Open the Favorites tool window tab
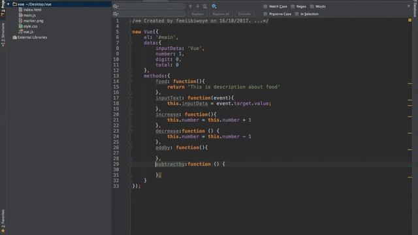Viewport: 418px width, 235px height. pos(3,221)
